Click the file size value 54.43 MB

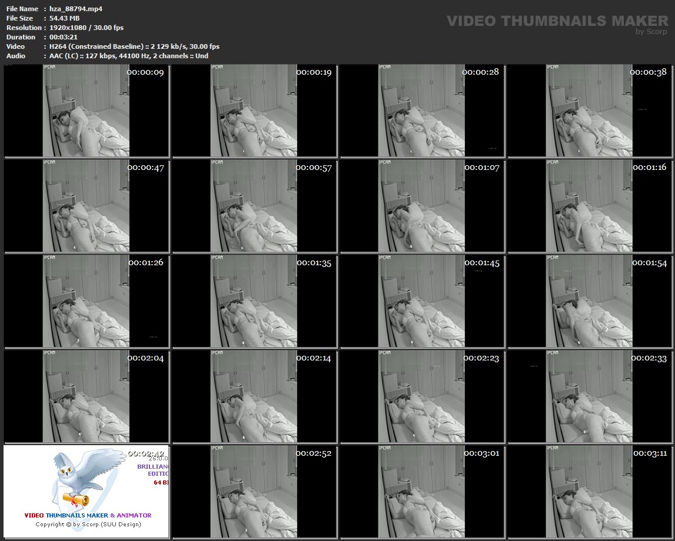[64, 18]
